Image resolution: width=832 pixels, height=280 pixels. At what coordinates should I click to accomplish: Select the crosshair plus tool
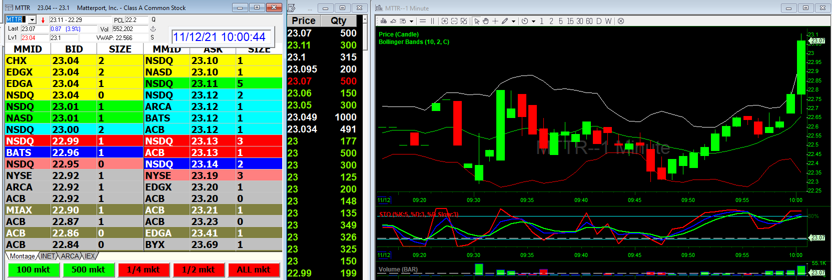[x=495, y=21]
